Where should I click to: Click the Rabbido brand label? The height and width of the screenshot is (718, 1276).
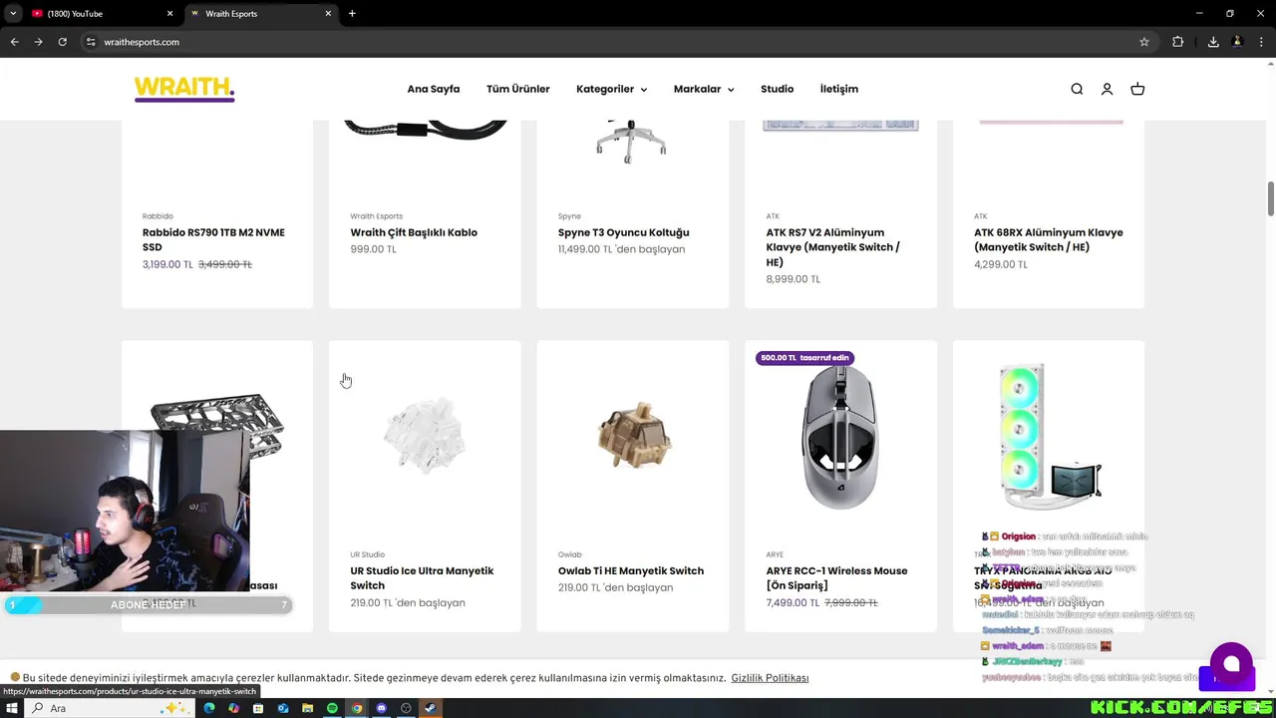pyautogui.click(x=158, y=216)
